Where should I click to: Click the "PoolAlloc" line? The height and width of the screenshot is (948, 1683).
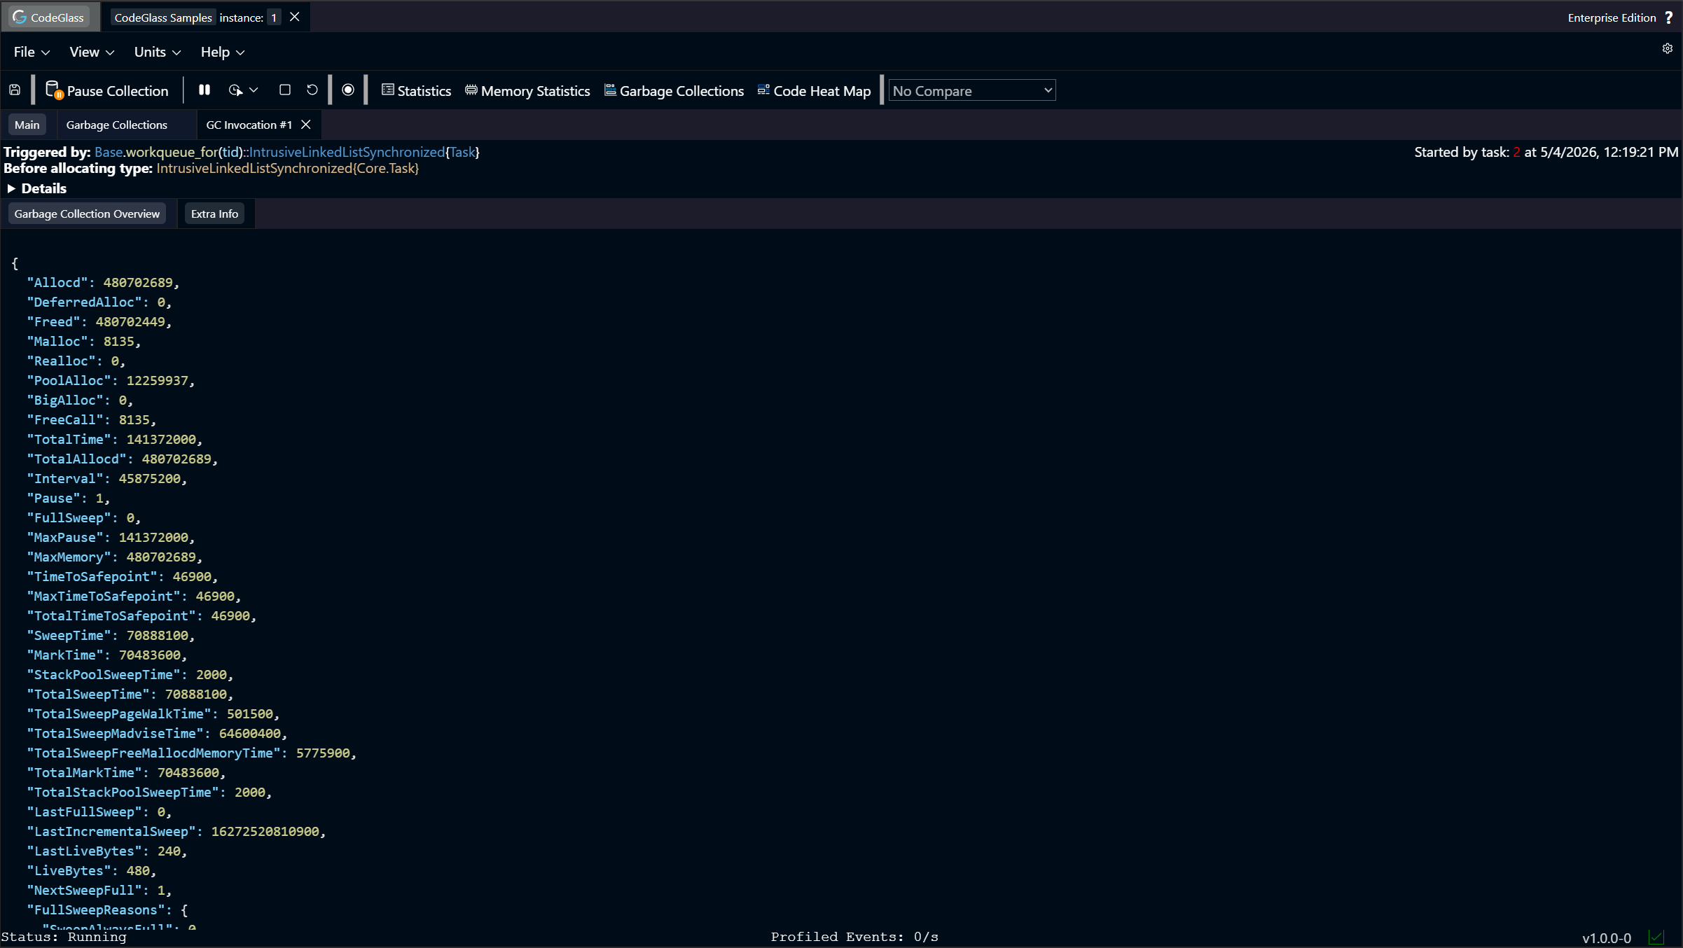click(x=111, y=381)
